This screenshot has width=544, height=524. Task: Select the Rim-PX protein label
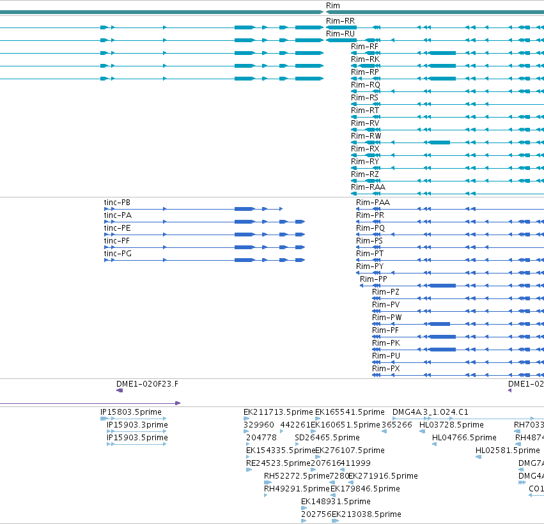pos(386,369)
